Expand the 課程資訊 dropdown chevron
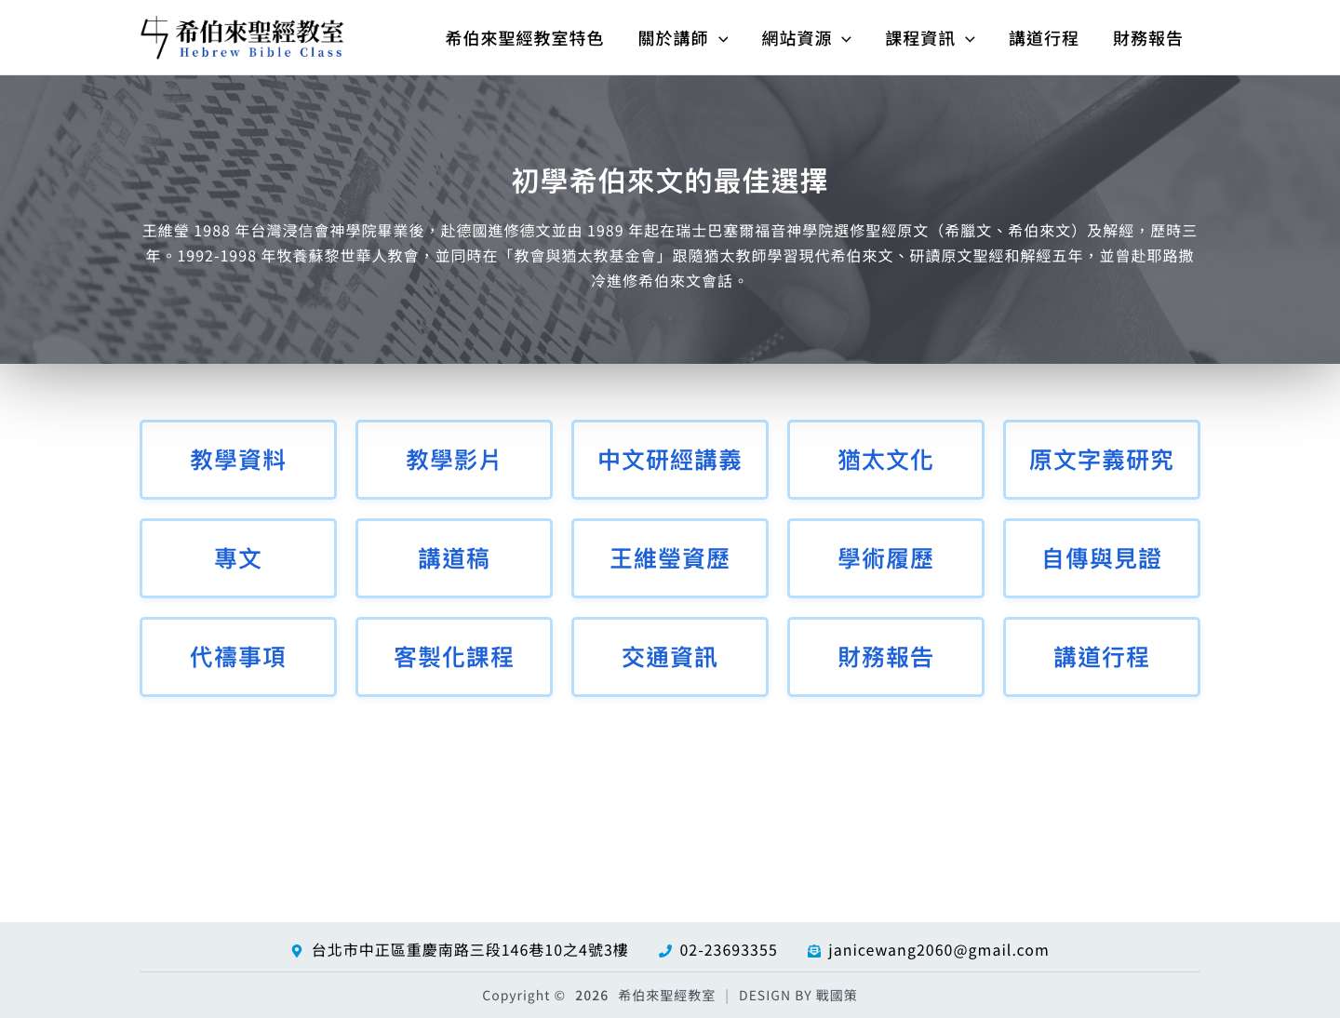1340x1018 pixels. pyautogui.click(x=970, y=39)
